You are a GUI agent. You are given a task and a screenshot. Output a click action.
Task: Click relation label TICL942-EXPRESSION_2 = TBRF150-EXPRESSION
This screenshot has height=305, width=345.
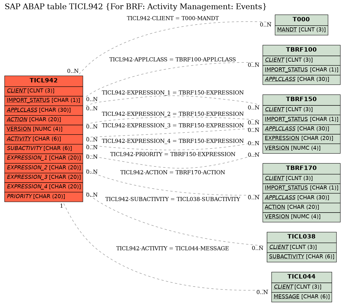click(173, 114)
